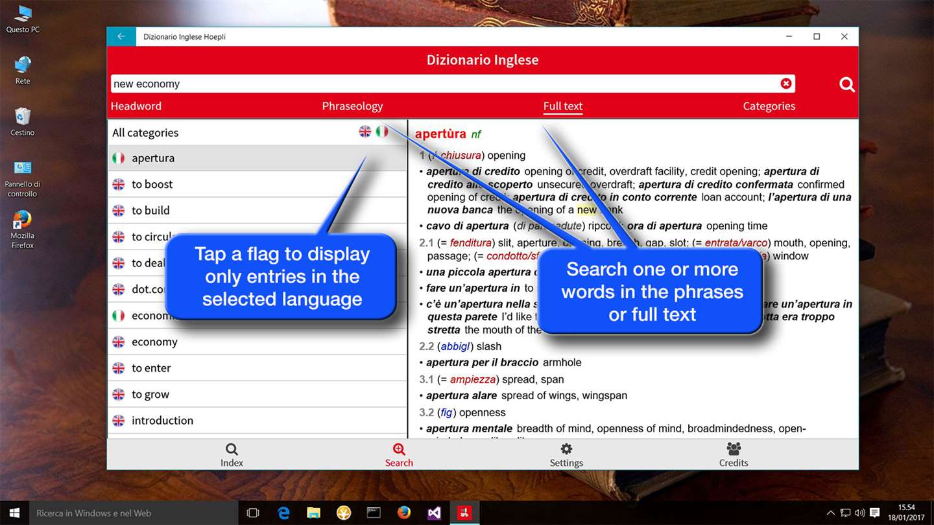The height and width of the screenshot is (525, 934).
Task: Open the 'introduction' entry
Action: pos(257,421)
